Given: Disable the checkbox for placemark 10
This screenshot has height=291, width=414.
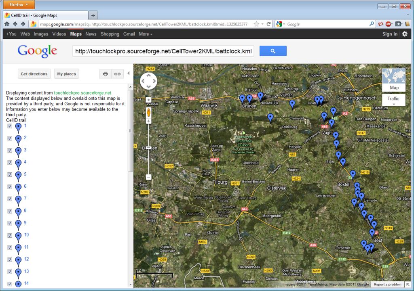Looking at the screenshot, I should pos(10,235).
